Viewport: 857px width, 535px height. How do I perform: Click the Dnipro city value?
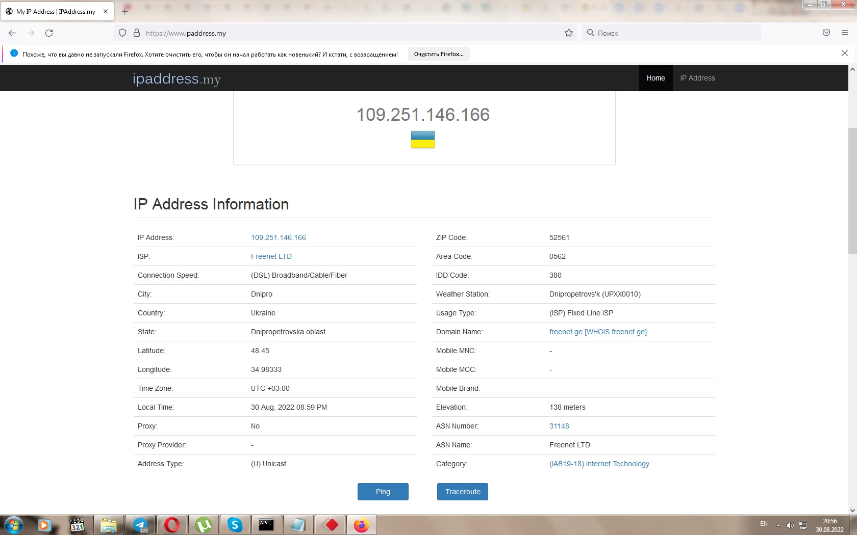pyautogui.click(x=262, y=294)
